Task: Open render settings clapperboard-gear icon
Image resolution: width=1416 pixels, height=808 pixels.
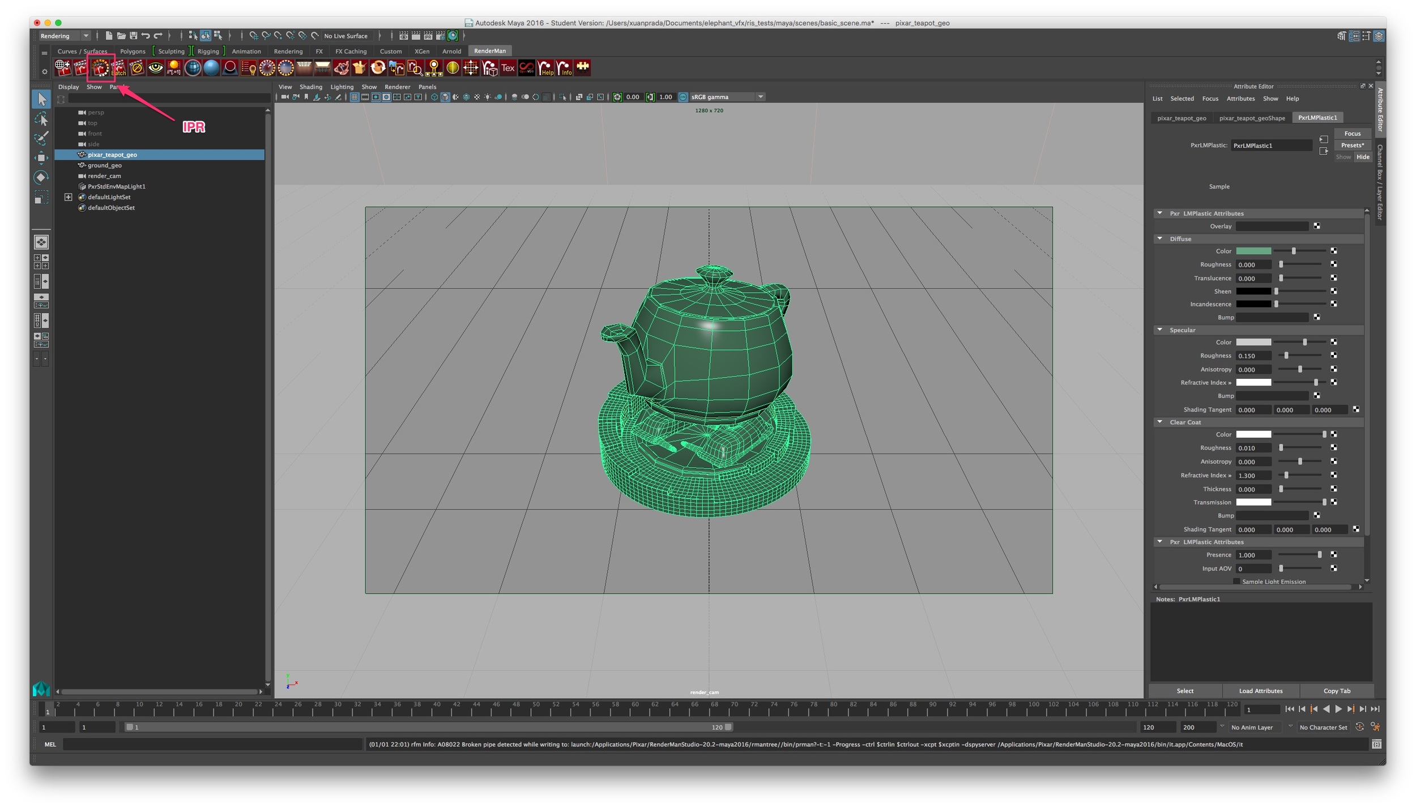Action: click(441, 36)
